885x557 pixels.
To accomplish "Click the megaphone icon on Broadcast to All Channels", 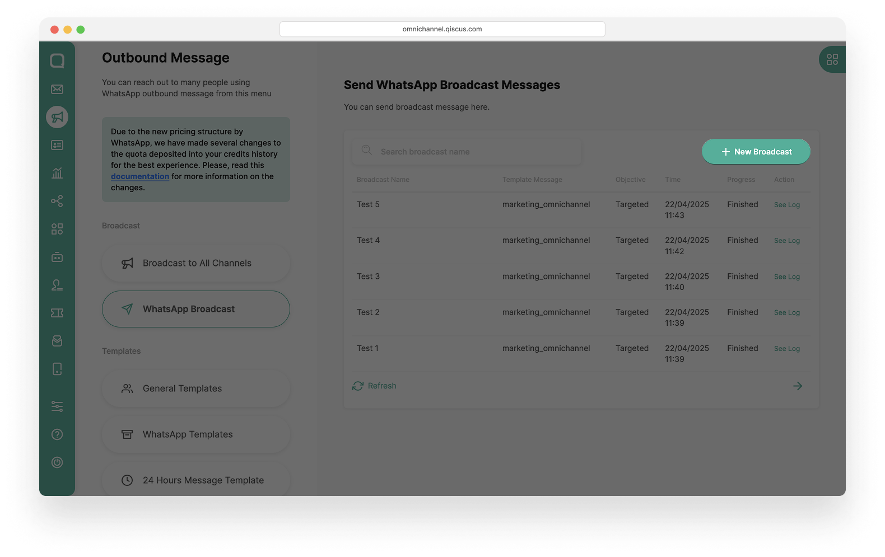I will [x=127, y=263].
